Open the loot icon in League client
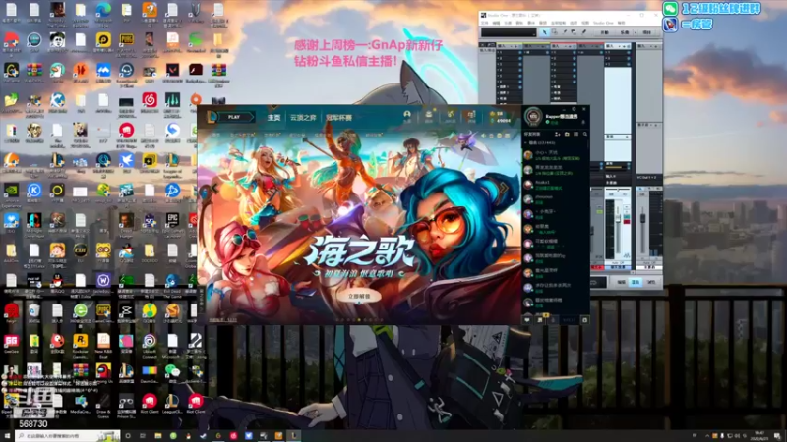This screenshot has width=787, height=442. coord(450,116)
